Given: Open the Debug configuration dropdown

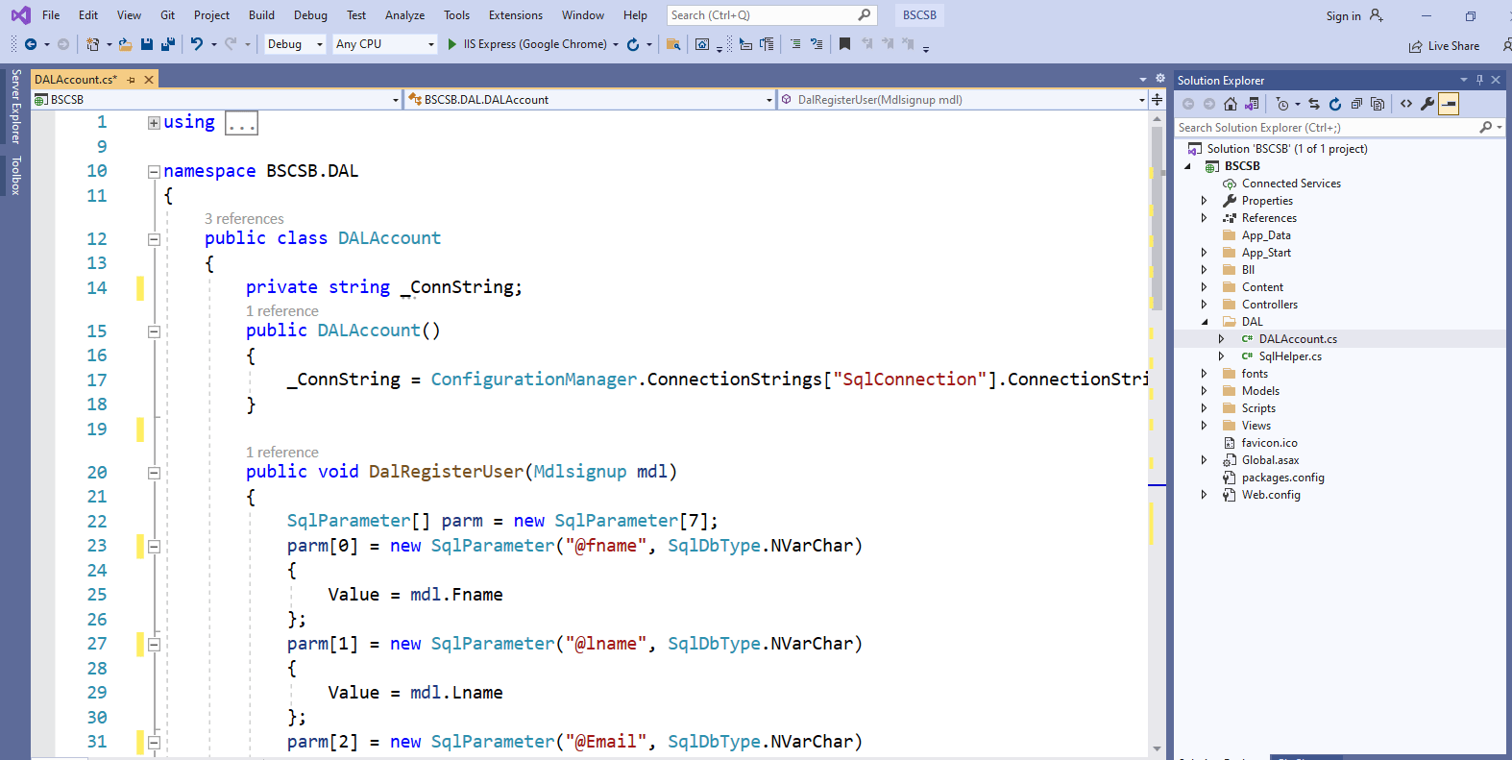Looking at the screenshot, I should coord(295,44).
